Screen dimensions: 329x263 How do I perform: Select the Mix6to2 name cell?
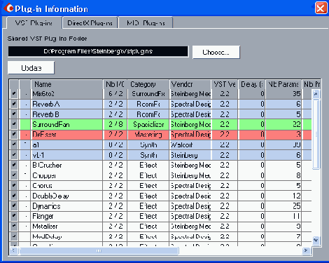tap(66, 94)
